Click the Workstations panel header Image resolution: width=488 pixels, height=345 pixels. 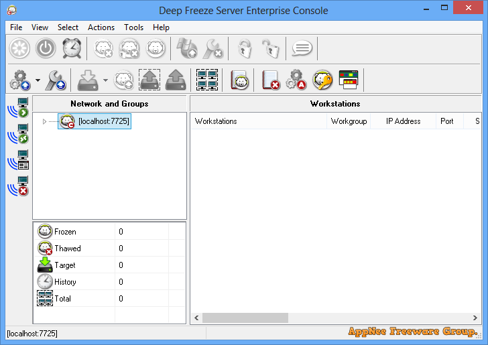pos(335,104)
